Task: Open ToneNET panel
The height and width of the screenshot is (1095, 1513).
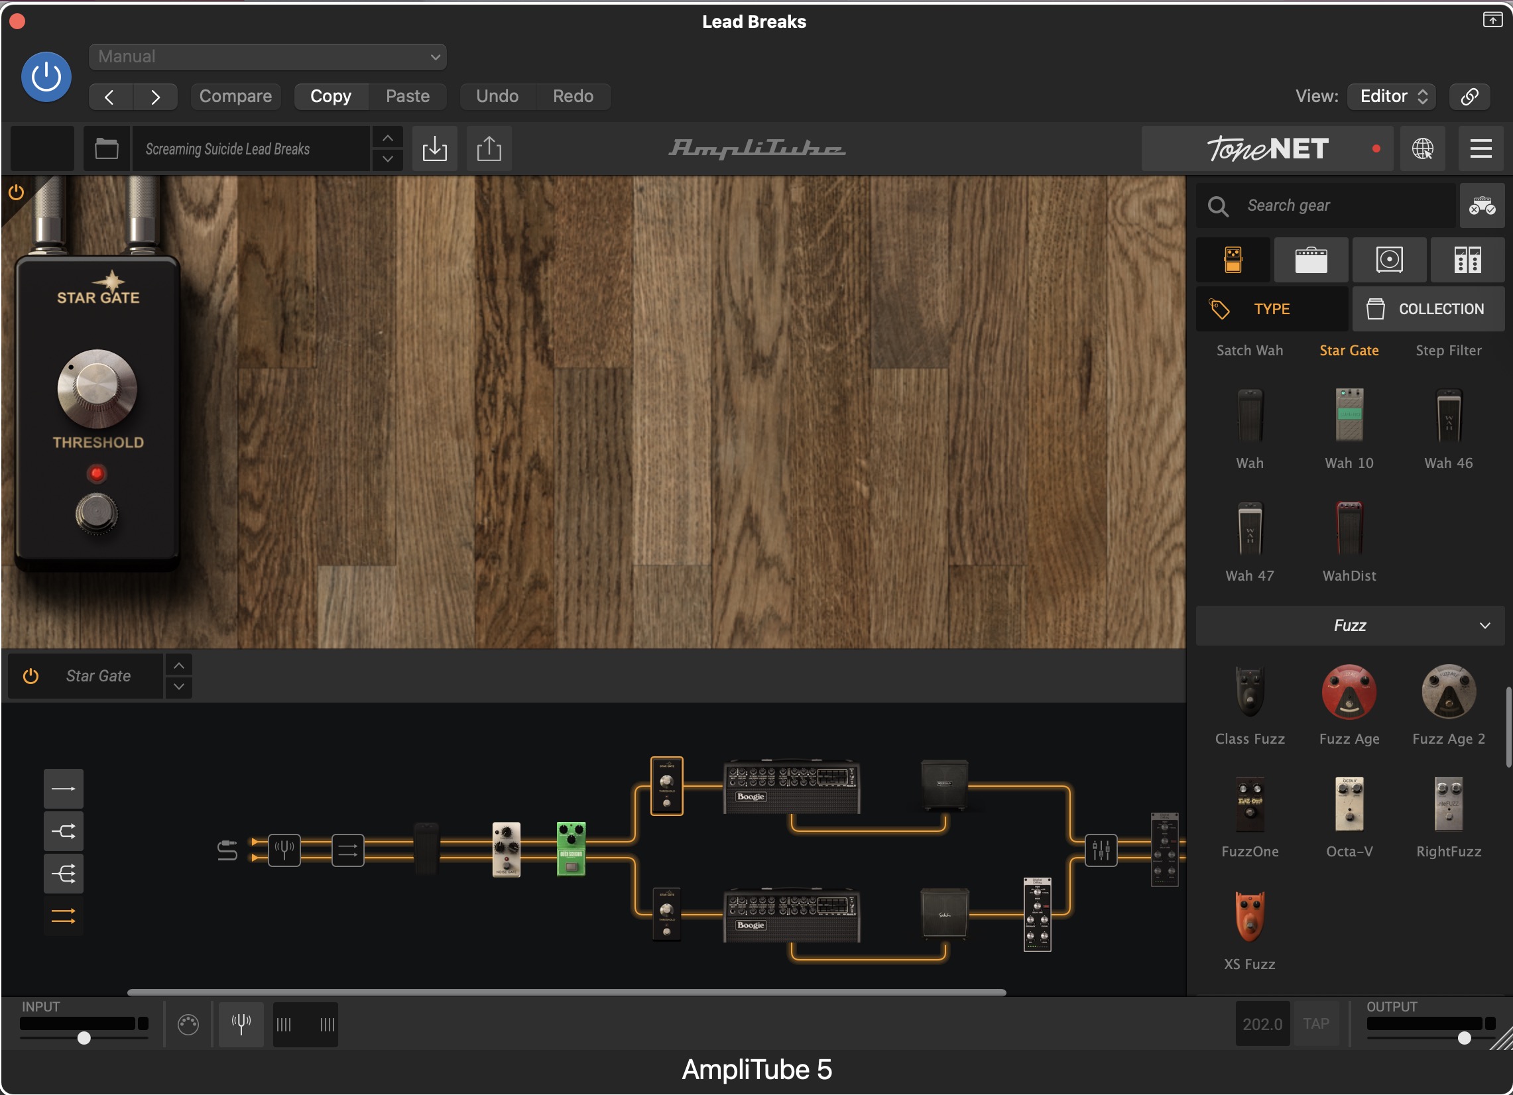Action: [x=1268, y=148]
